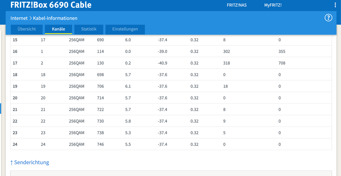Screen dimensions: 341x176
Task: Open the Einstellungen tab
Action: (x=125, y=29)
